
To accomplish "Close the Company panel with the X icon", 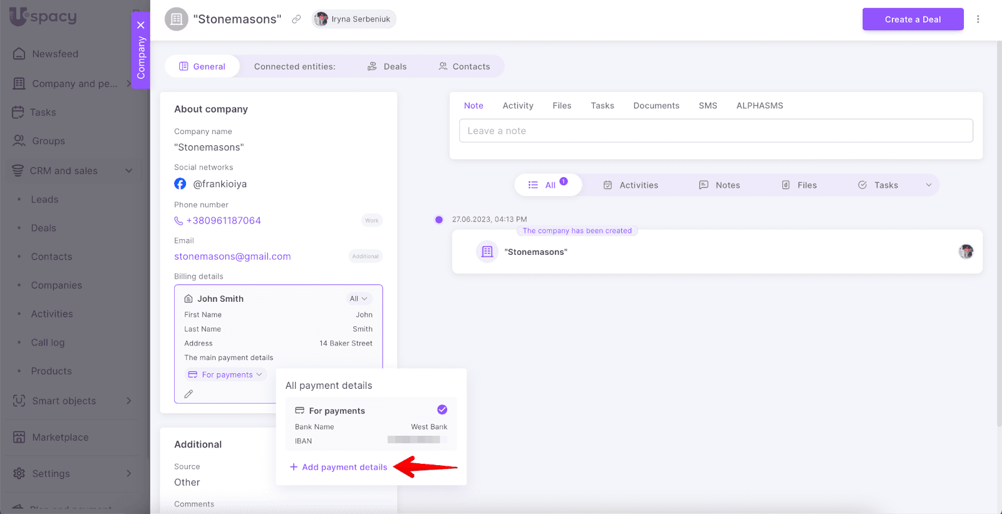I will (141, 25).
